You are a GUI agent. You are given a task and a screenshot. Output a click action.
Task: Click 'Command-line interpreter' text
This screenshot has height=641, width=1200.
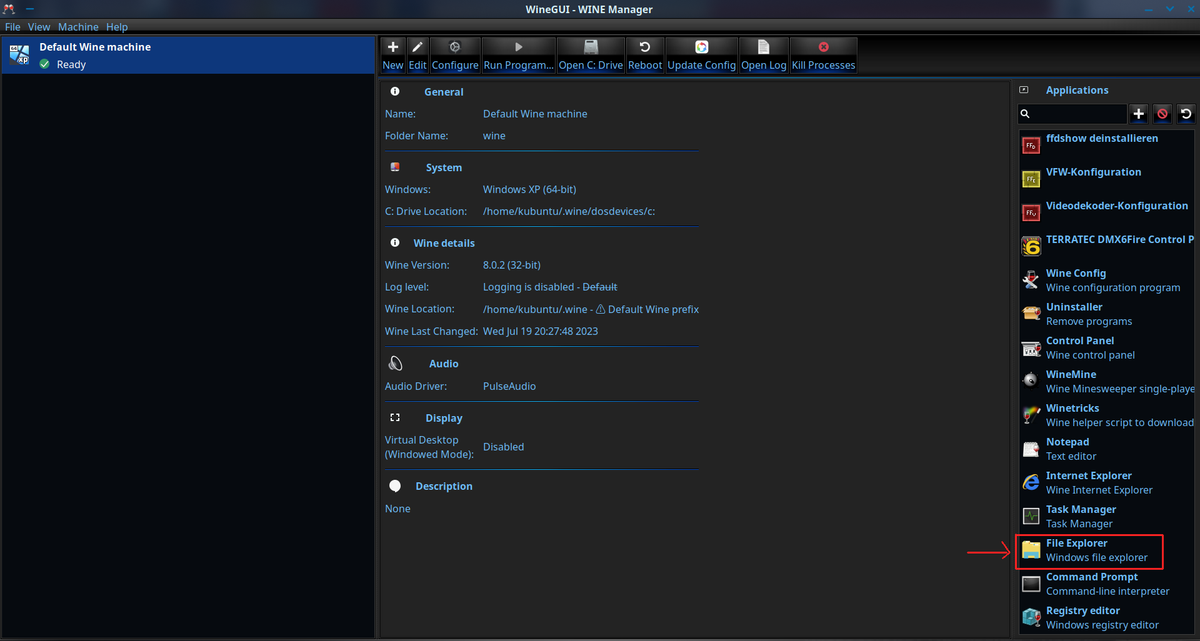1107,591
